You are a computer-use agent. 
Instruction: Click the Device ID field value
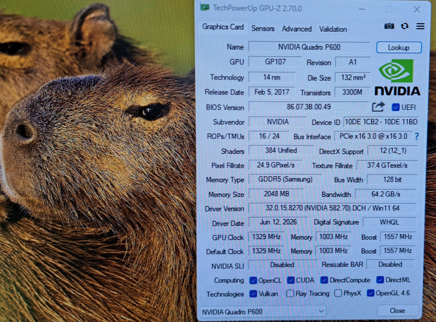(x=381, y=122)
